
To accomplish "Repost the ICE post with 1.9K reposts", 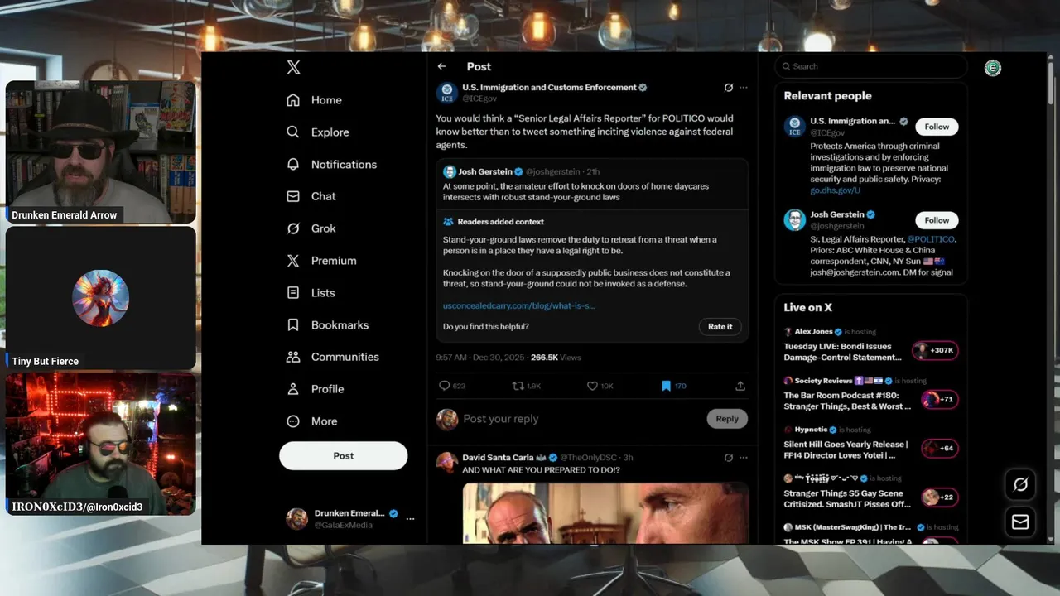I will tap(518, 386).
